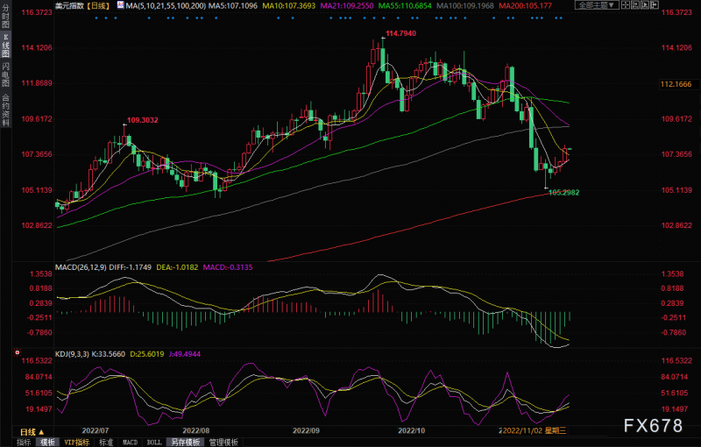Click the crosshair cursor toolbar icon
The image size is (701, 447).
tap(626, 5)
